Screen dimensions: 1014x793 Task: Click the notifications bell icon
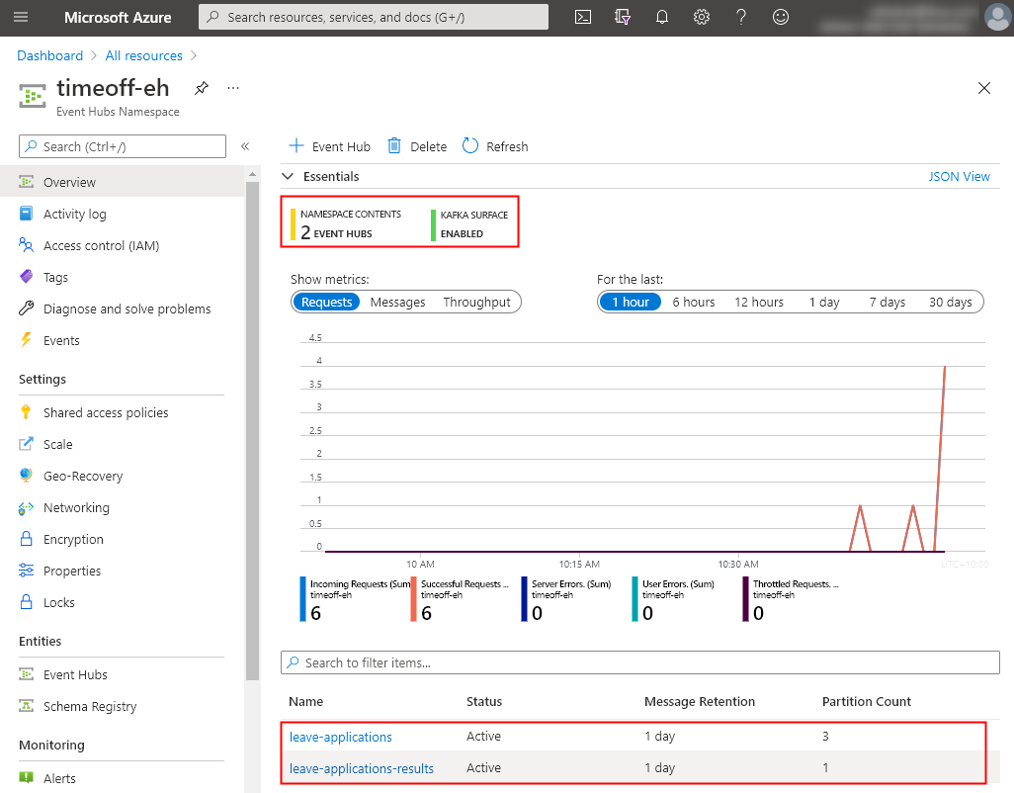(662, 17)
